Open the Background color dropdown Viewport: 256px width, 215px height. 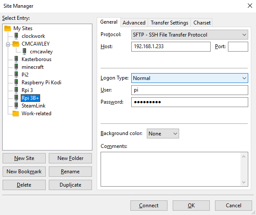pyautogui.click(x=163, y=134)
